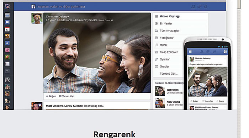
Task: Click Christine Delancy's avatar beside desktop post
Action: pos(37,18)
